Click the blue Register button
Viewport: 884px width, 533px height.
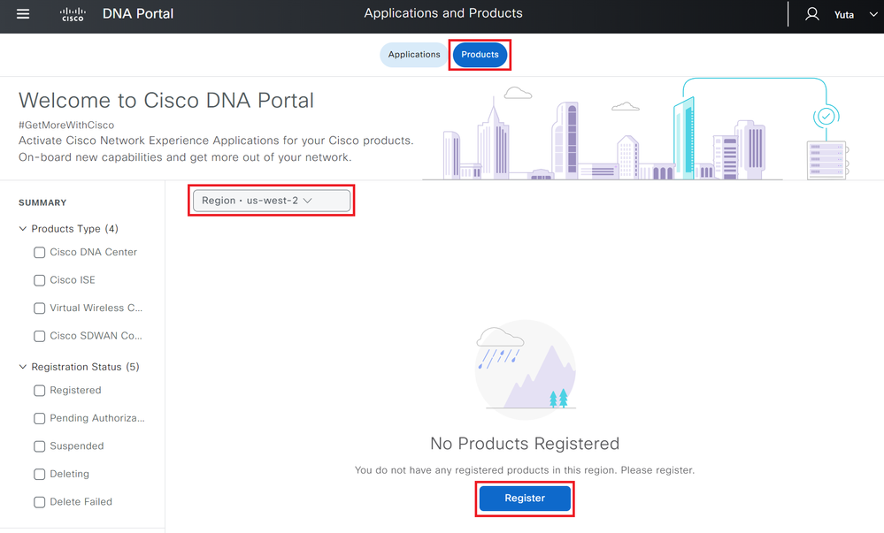525,498
